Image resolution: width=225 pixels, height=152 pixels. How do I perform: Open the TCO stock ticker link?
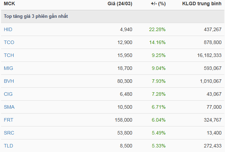tap(9, 42)
